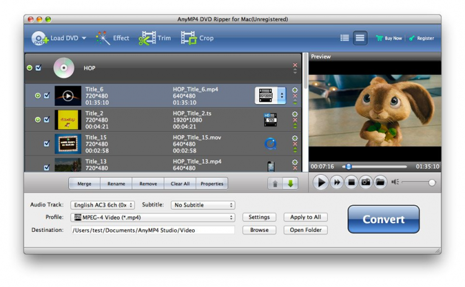Open the snapshot folder icon in preview
Image resolution: width=465 pixels, height=287 pixels.
coord(381,182)
